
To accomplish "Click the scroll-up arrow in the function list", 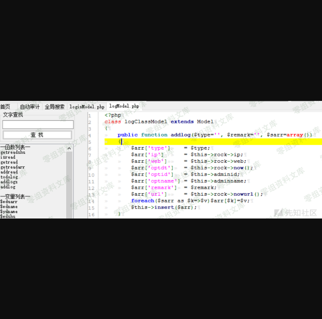I will point(69,148).
